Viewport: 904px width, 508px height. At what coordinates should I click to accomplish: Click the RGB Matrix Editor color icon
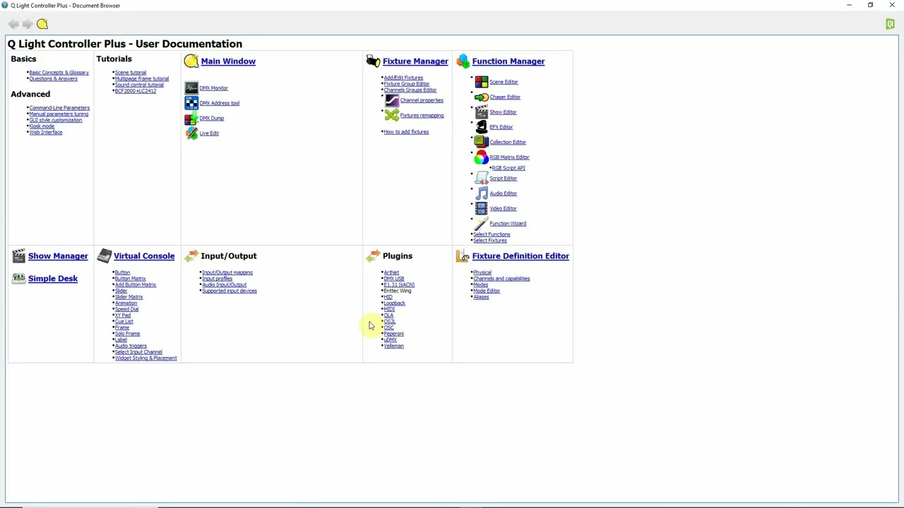(x=481, y=157)
